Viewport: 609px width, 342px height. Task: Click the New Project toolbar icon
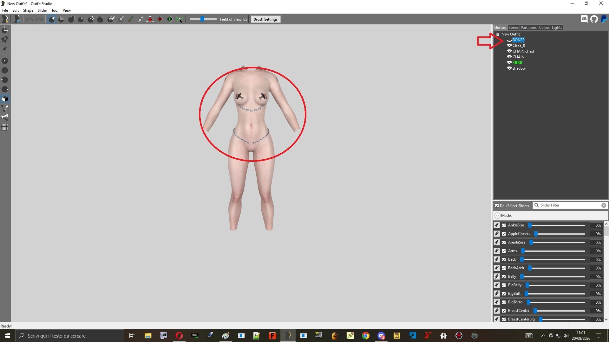(5, 19)
